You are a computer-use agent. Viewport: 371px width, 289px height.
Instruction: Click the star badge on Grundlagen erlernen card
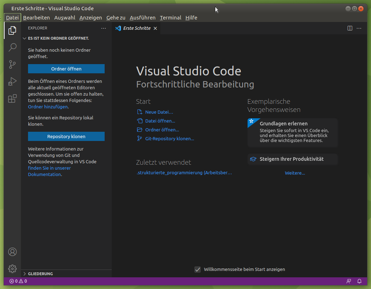(x=251, y=121)
